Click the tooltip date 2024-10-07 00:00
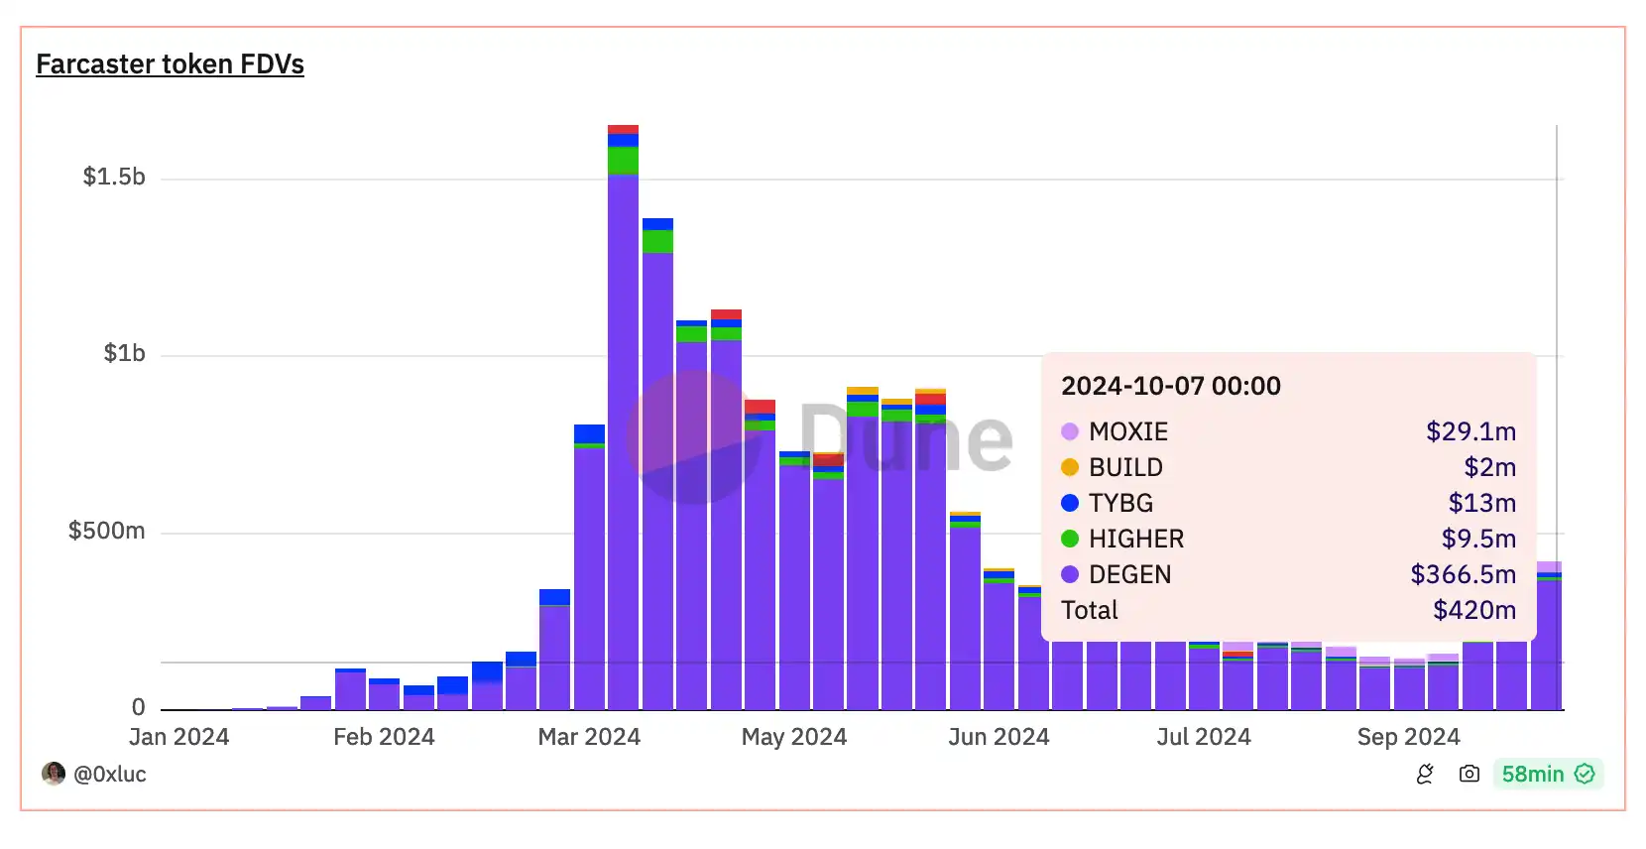This screenshot has height=849, width=1646. click(1170, 386)
